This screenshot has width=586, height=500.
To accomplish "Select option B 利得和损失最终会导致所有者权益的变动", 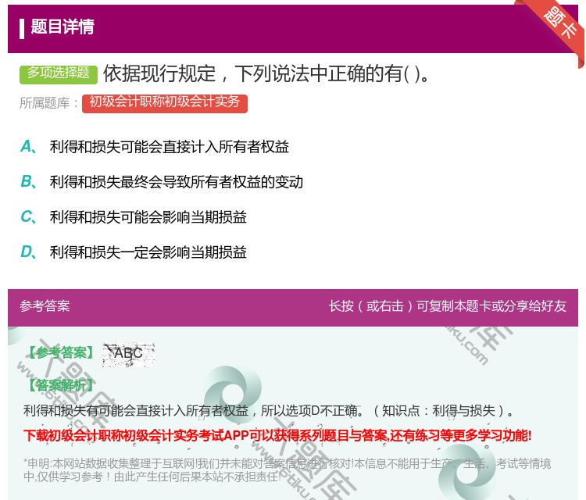I will pos(176,182).
